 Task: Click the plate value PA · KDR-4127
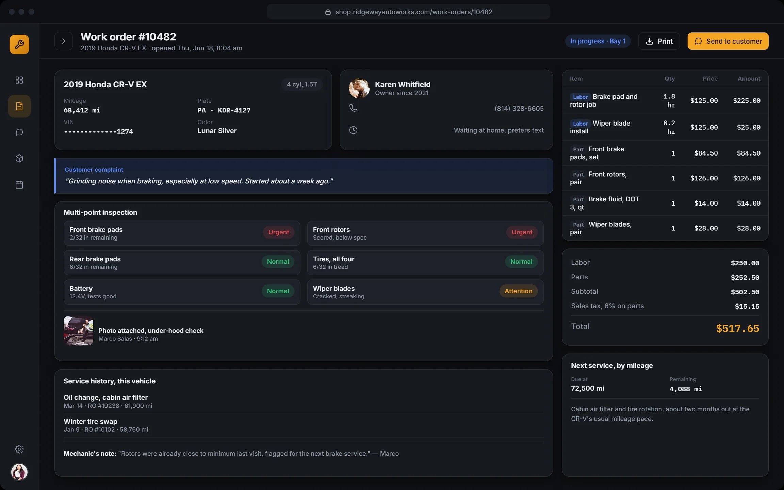[224, 110]
